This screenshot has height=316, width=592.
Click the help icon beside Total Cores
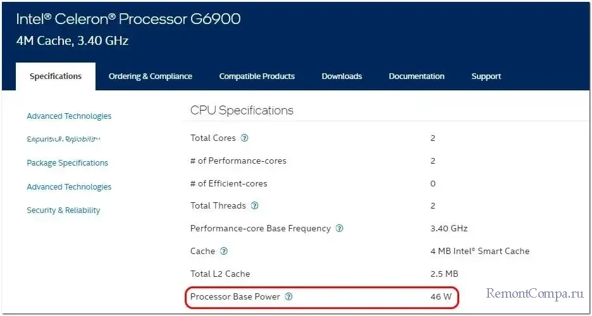[x=245, y=138]
